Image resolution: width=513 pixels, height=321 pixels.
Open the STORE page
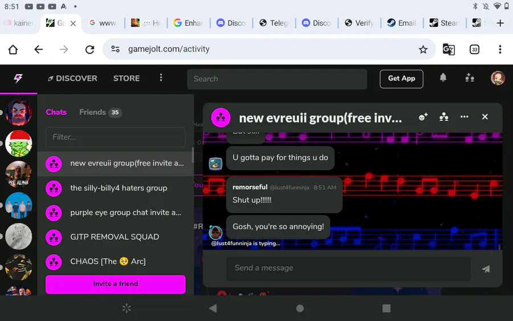[x=127, y=78]
